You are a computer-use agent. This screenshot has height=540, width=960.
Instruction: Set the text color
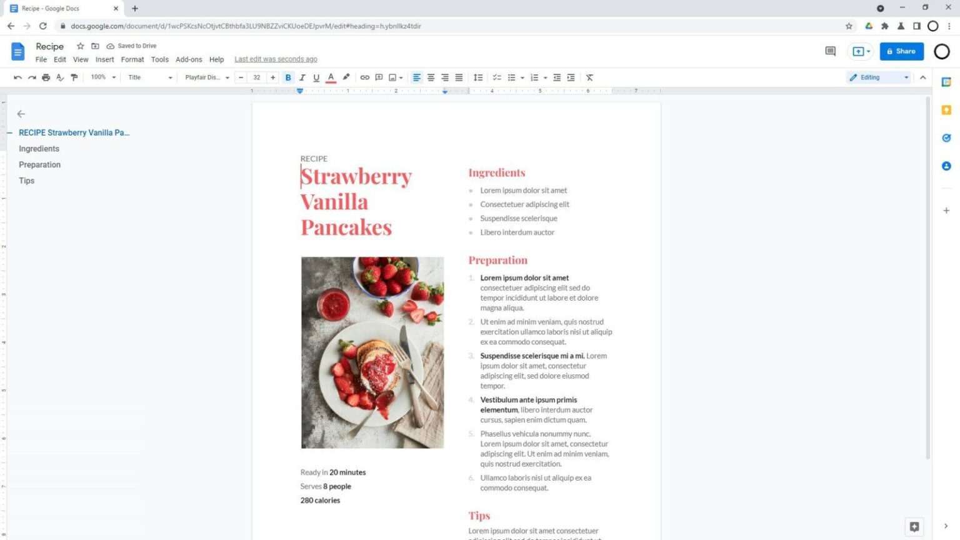coord(331,77)
